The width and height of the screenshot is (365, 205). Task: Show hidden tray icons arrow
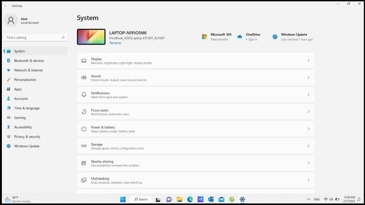309,200
